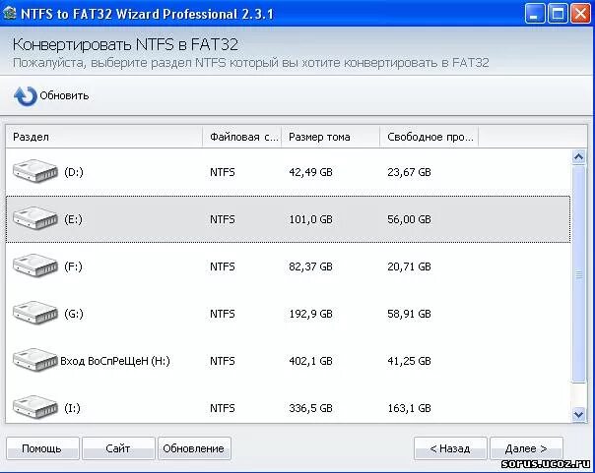The width and height of the screenshot is (595, 473).
Task: Click NTFS in the (E:) row
Action: 223,219
